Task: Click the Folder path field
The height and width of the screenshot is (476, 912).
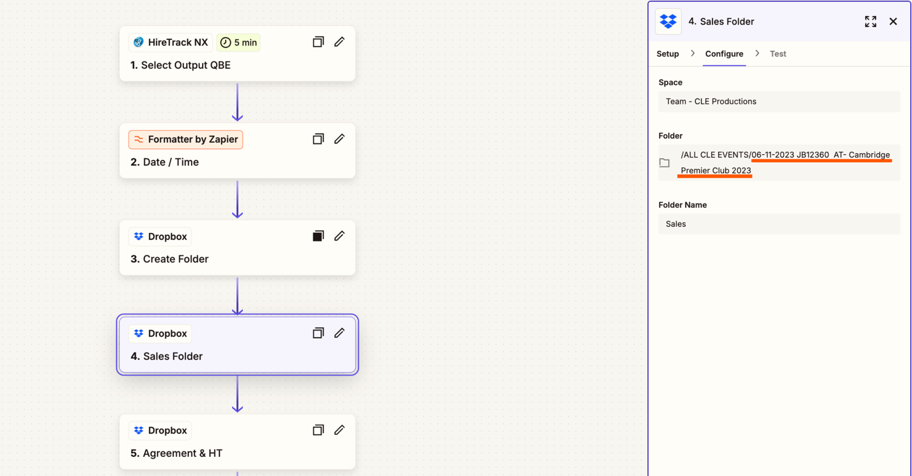Action: point(779,162)
